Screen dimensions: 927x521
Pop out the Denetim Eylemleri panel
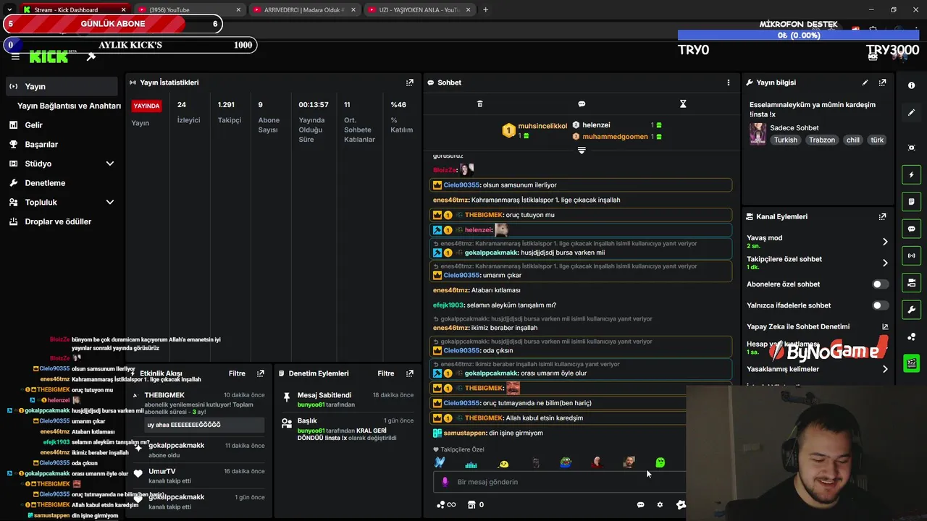click(410, 373)
